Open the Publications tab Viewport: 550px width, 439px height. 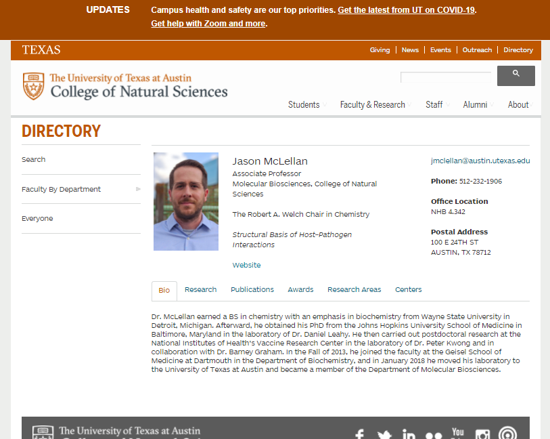(x=252, y=289)
